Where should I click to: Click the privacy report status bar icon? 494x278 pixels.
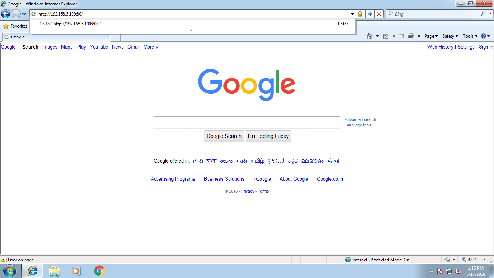(x=447, y=260)
